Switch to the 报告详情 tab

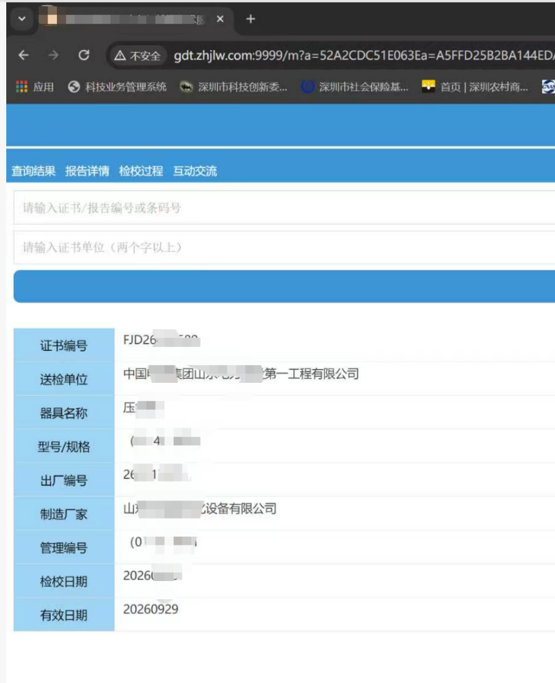tap(87, 171)
